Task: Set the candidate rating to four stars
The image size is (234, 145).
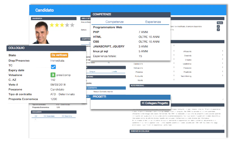Action: 67,25
